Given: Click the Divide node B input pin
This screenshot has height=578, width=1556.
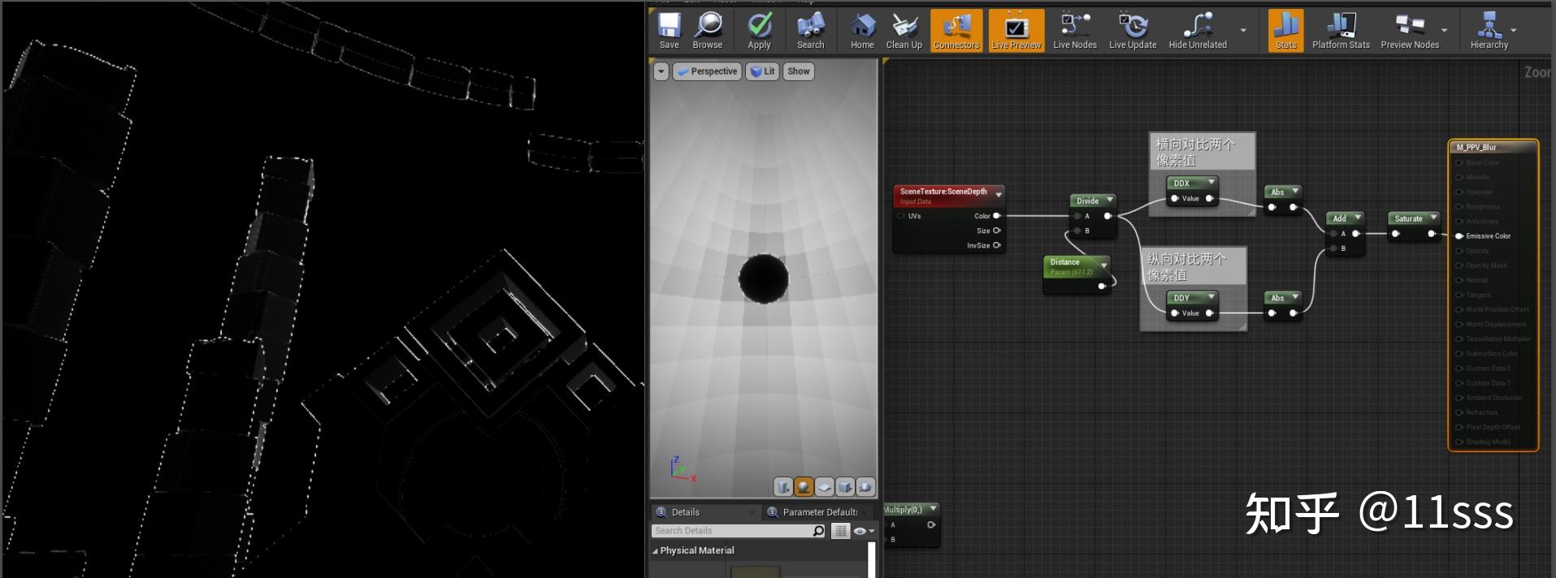Looking at the screenshot, I should [1077, 231].
